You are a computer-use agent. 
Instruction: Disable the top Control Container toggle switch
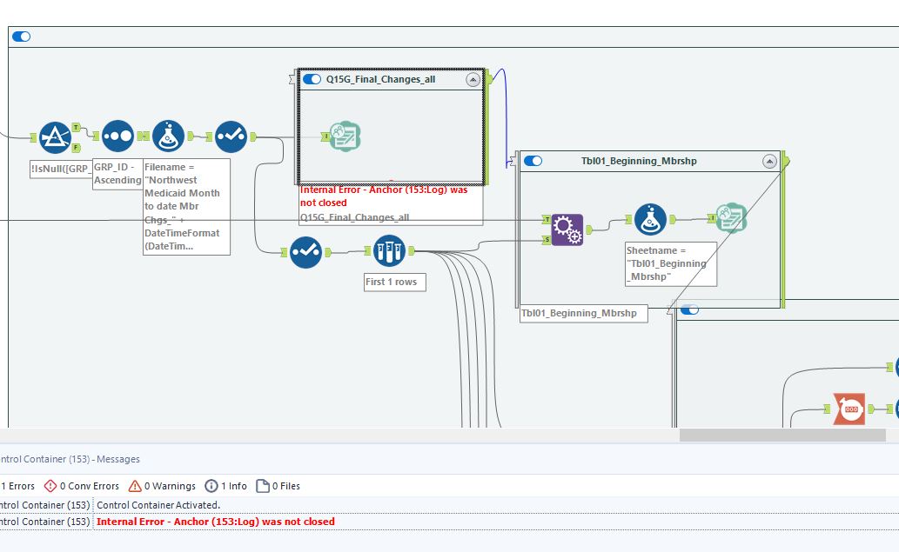pyautogui.click(x=20, y=37)
